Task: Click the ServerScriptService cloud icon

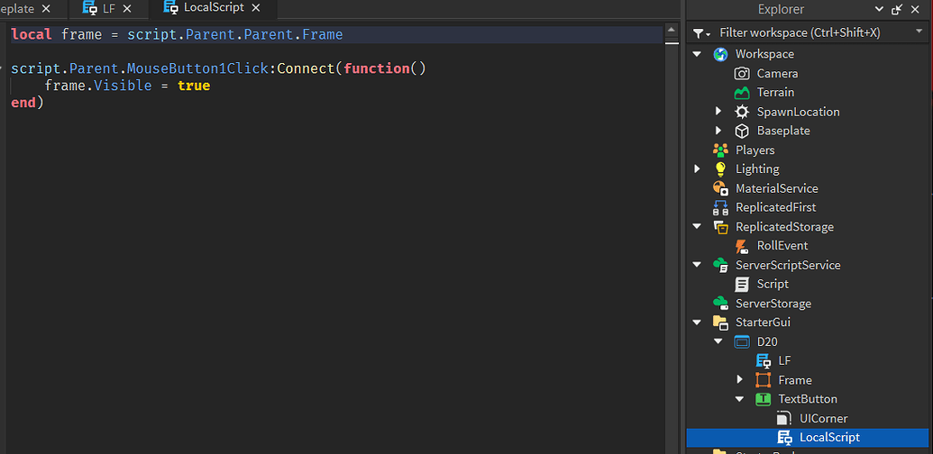Action: tap(720, 265)
